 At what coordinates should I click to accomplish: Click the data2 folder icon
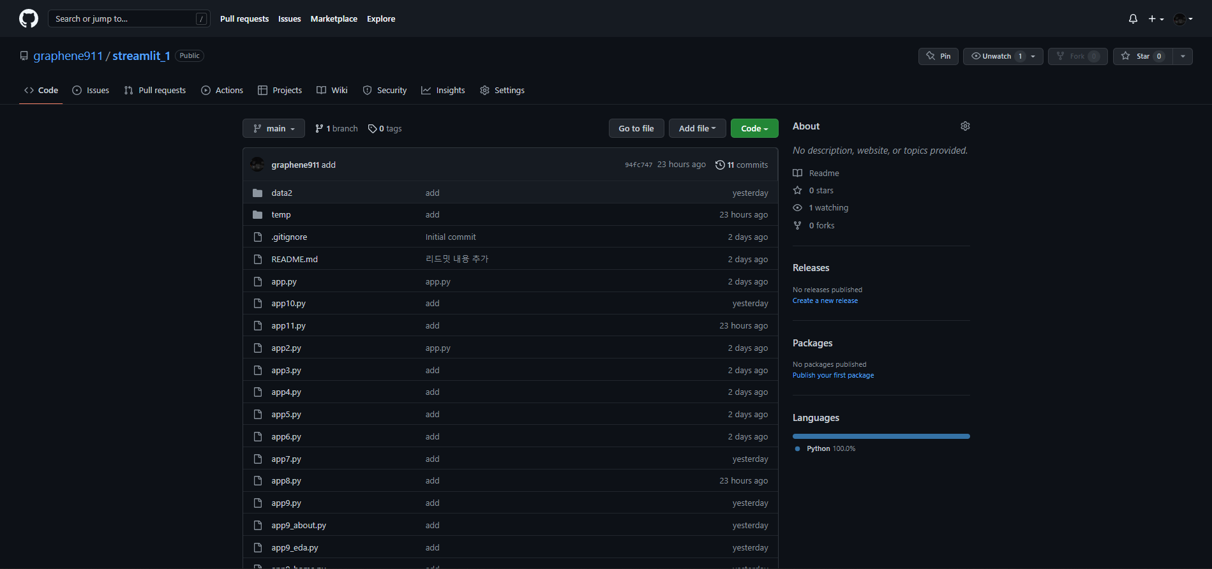point(258,193)
